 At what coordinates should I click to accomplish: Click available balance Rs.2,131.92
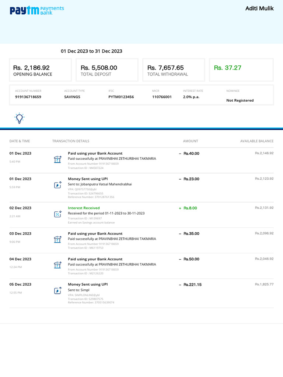click(x=264, y=208)
